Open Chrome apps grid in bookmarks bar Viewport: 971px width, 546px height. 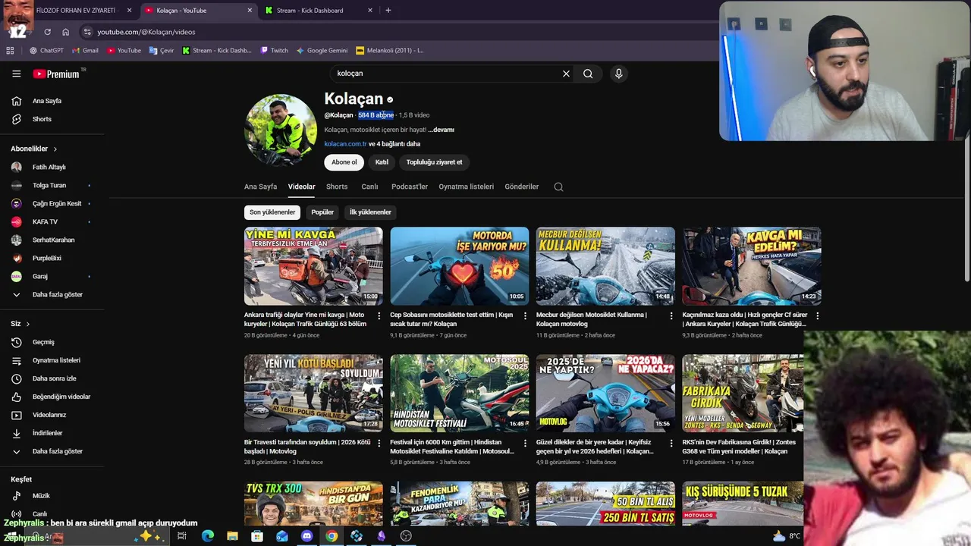pyautogui.click(x=10, y=51)
